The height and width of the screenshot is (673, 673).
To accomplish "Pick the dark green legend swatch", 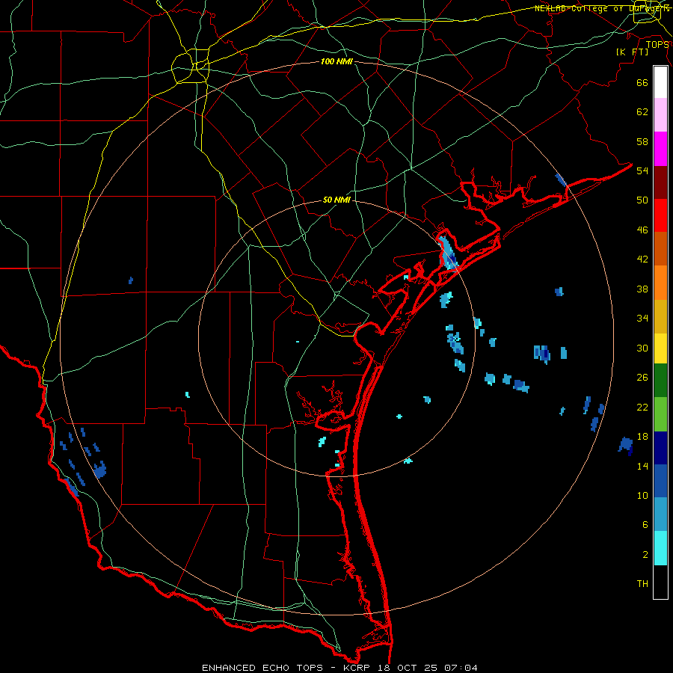I will pos(660,381).
